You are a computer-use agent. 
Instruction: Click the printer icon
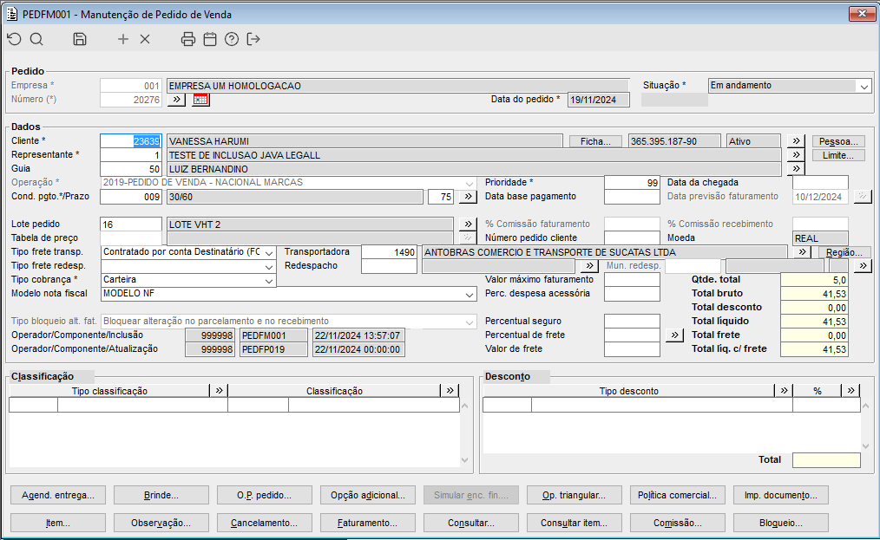pyautogui.click(x=188, y=39)
